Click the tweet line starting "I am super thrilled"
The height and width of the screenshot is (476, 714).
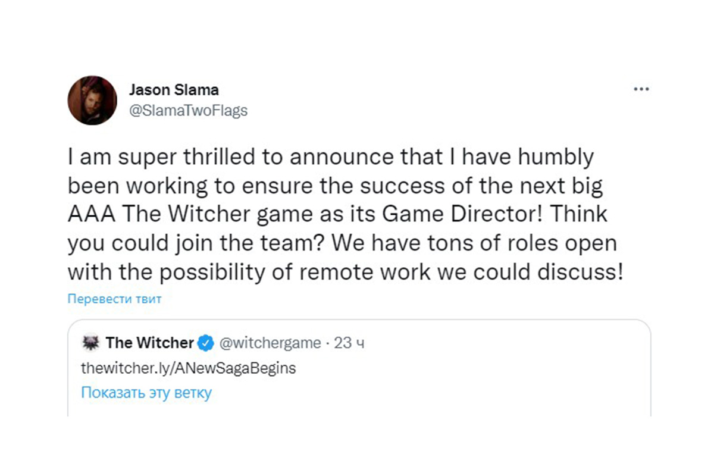tap(330, 159)
